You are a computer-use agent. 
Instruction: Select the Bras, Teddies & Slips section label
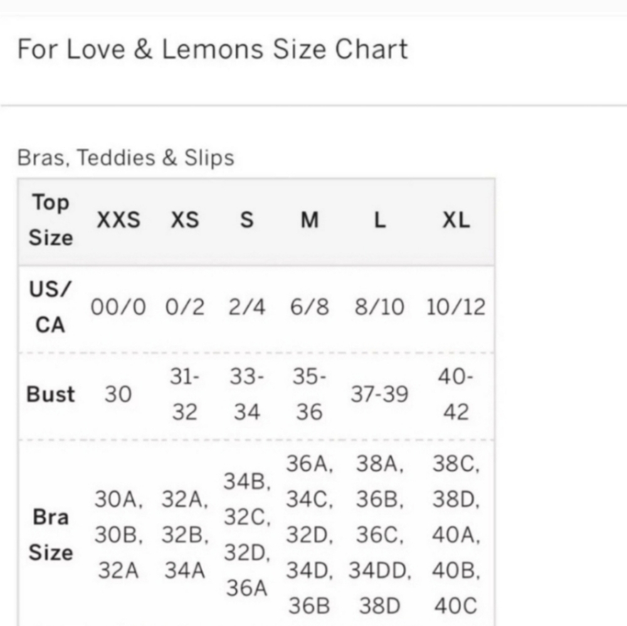point(125,157)
